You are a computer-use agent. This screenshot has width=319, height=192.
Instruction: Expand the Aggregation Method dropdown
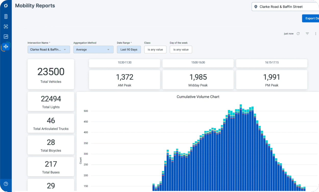click(x=93, y=49)
